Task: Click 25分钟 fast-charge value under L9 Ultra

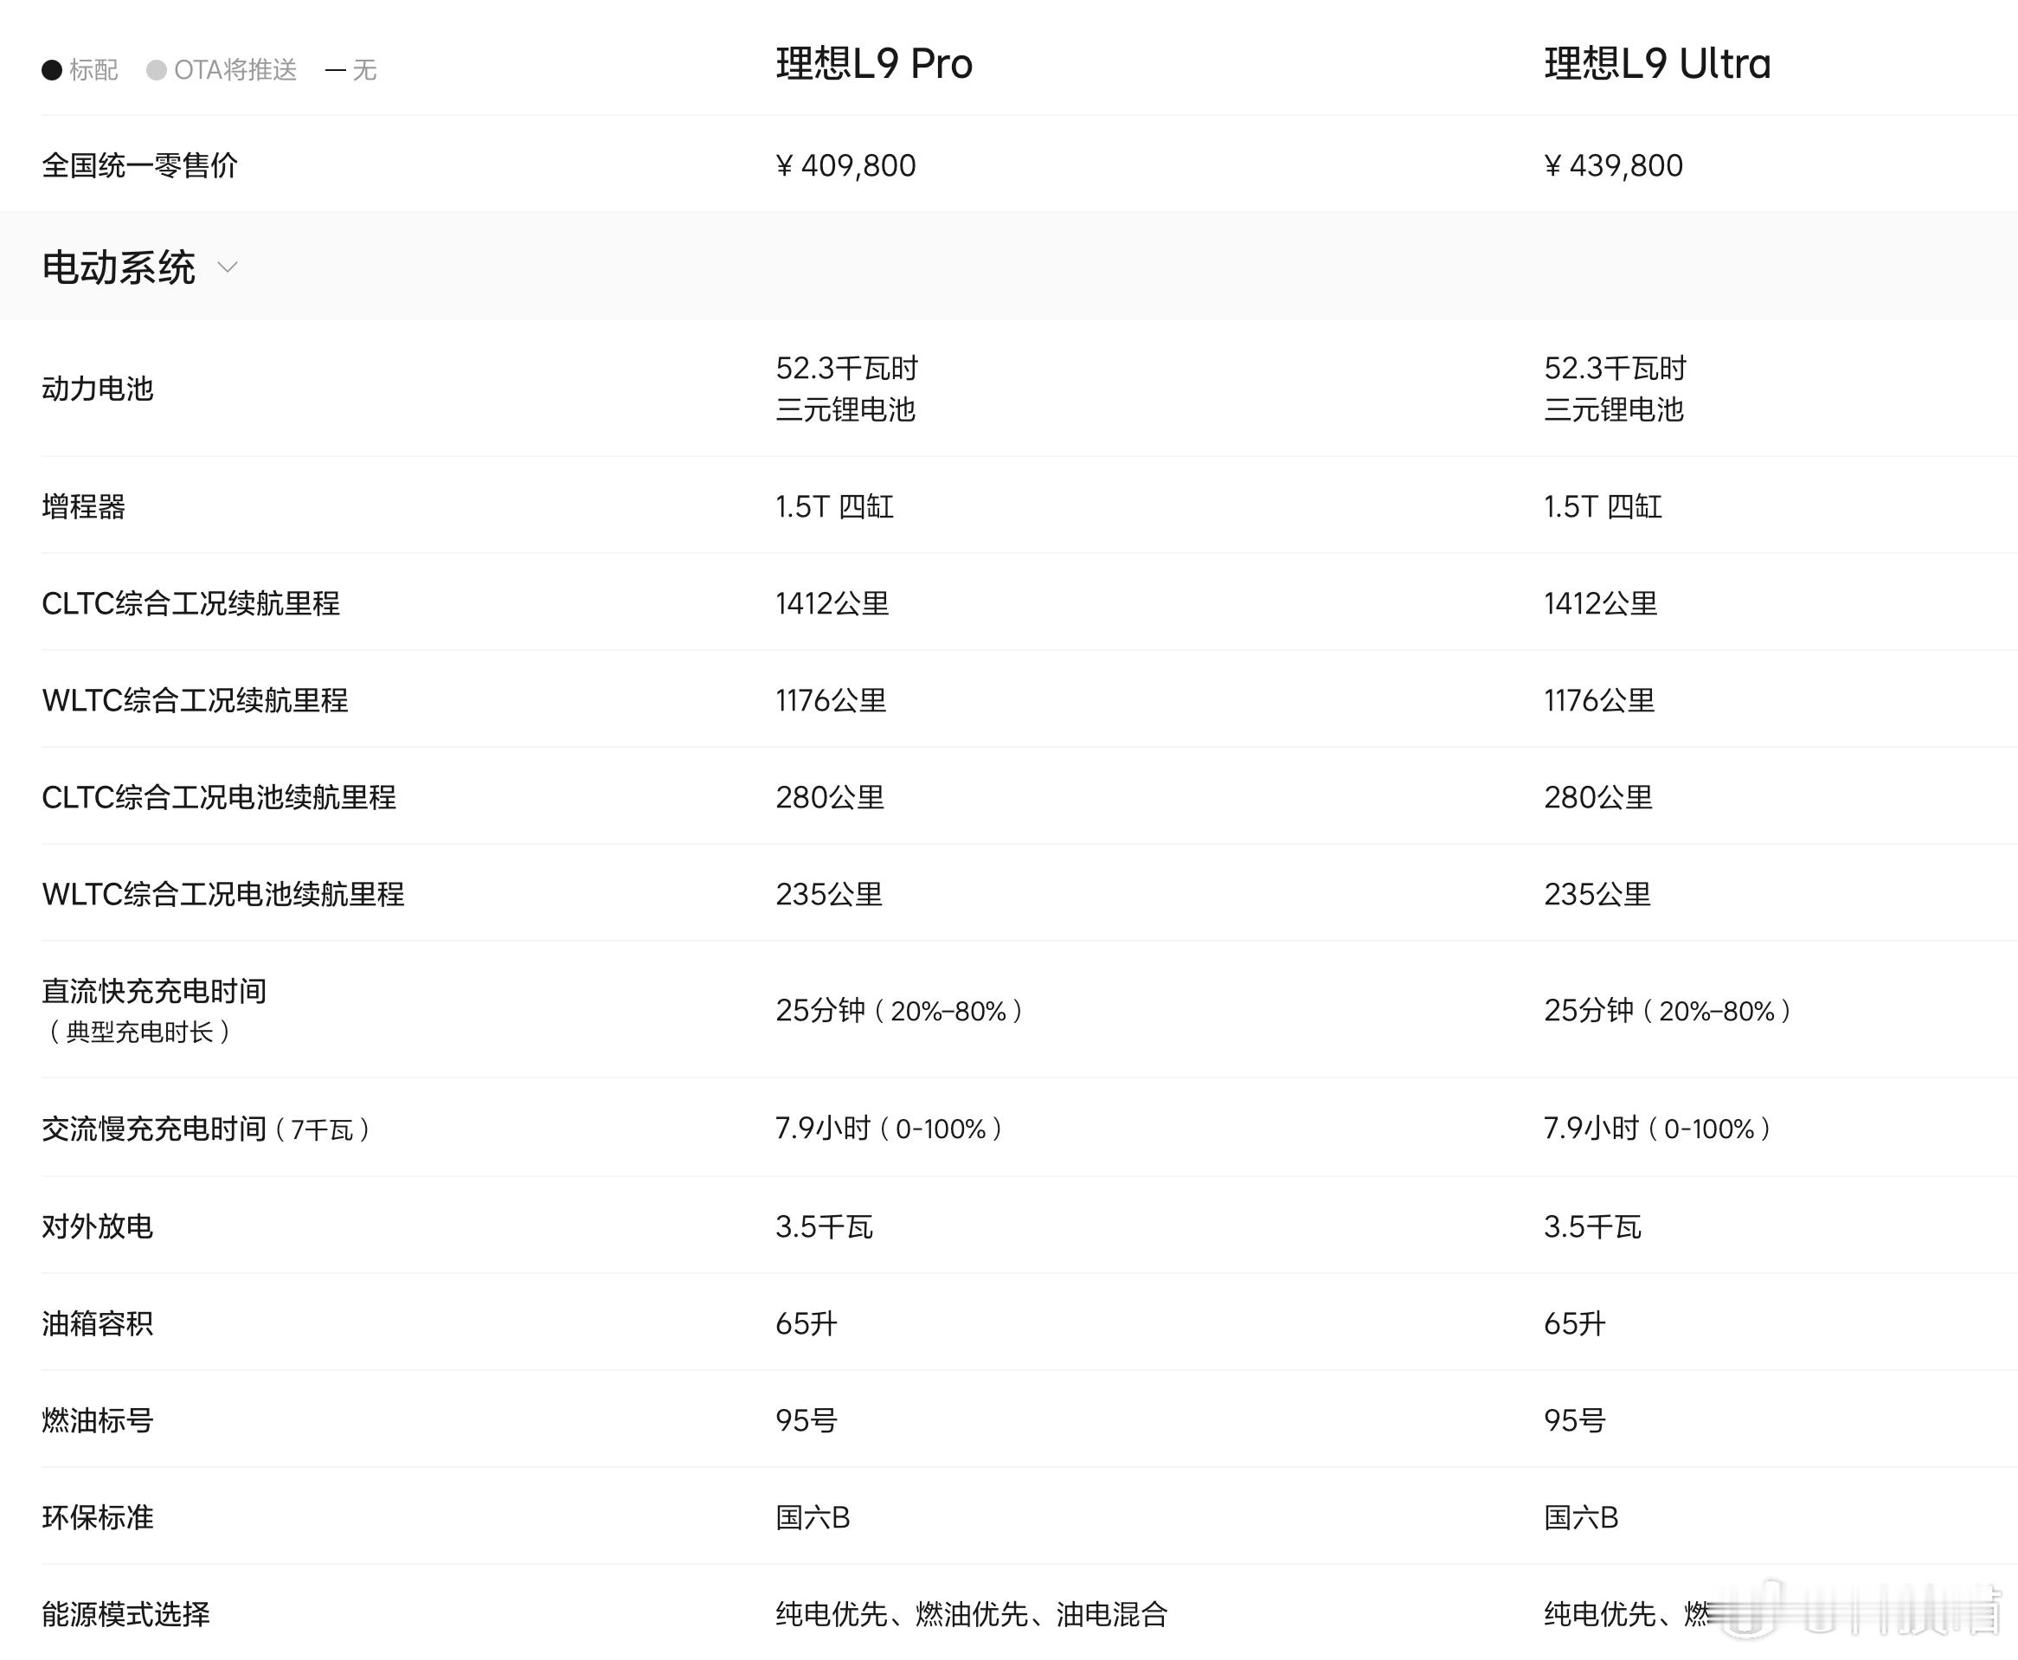Action: (1668, 1011)
